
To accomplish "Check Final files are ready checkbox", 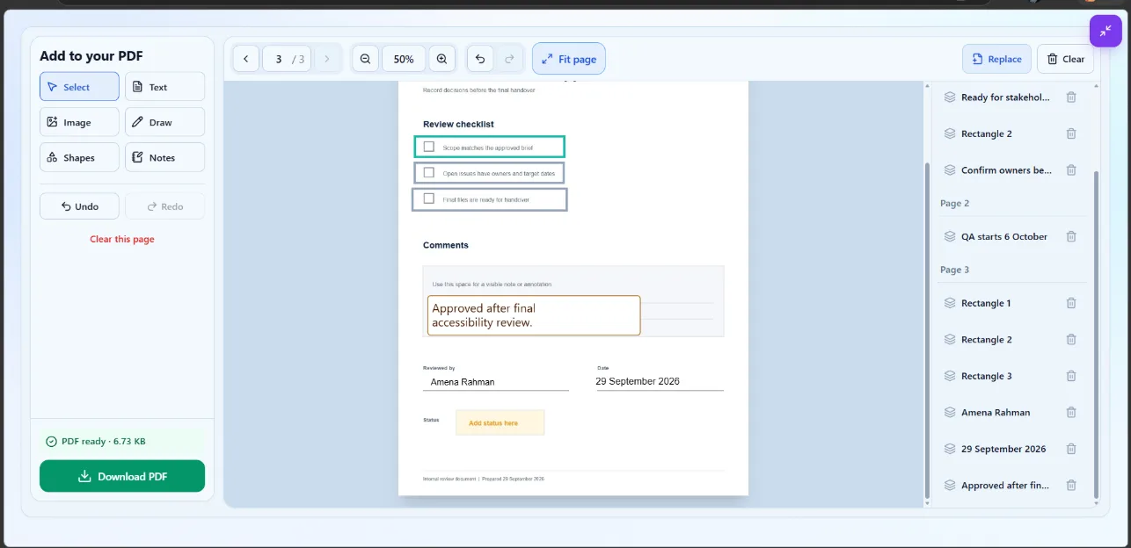I will [x=429, y=198].
